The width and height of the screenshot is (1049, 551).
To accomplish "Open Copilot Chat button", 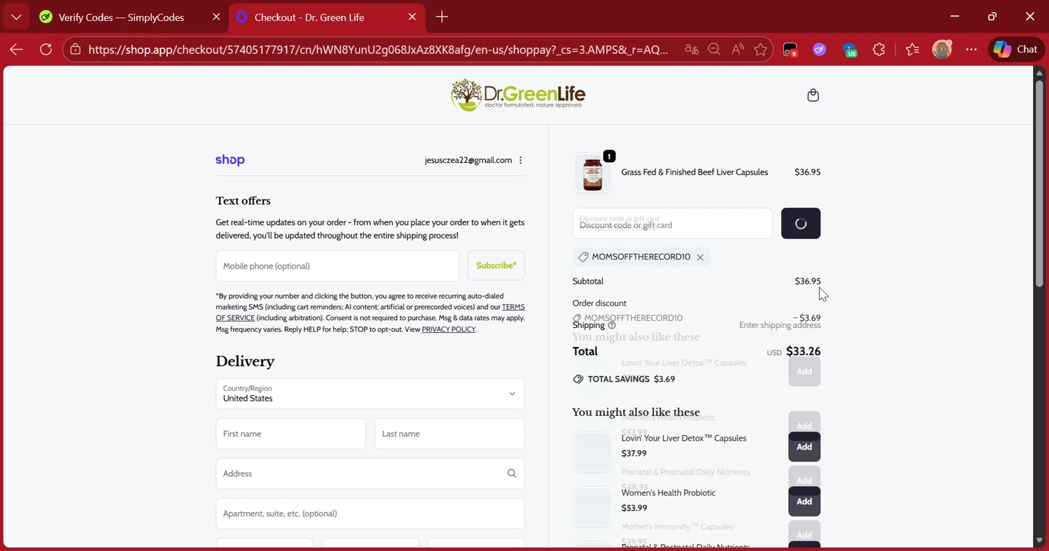I will tap(1016, 50).
